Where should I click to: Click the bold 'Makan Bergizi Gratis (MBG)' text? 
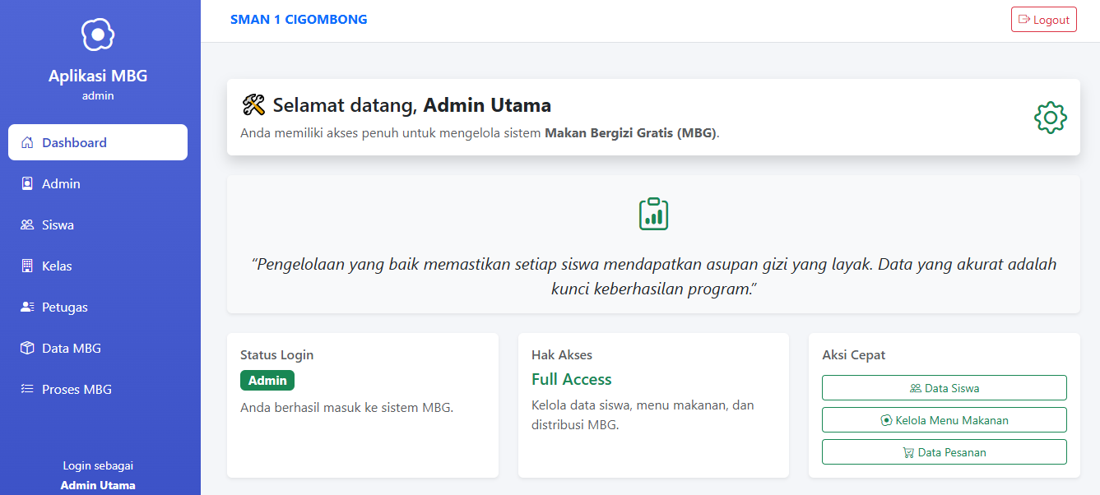pyautogui.click(x=630, y=133)
